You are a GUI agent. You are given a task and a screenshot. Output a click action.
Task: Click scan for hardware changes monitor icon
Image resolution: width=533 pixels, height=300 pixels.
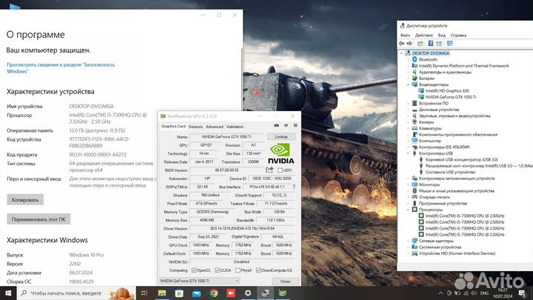[450, 44]
